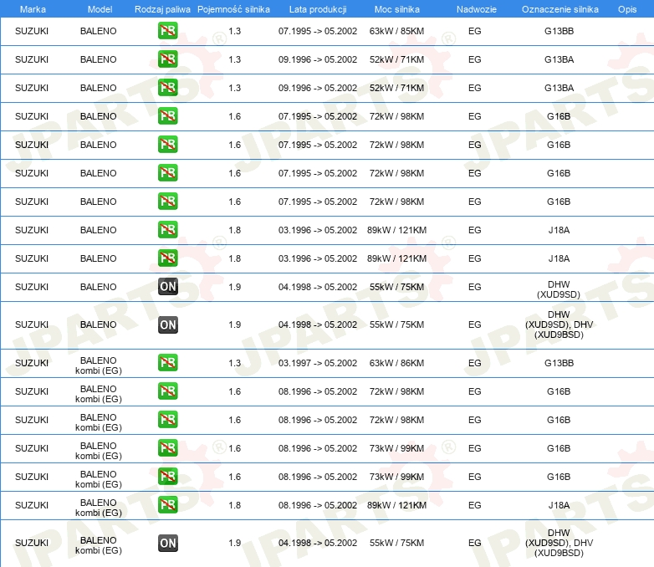Image resolution: width=654 pixels, height=567 pixels.
Task: Click DHW, DHV engine code in BALENO kombi row
Action: [559, 543]
